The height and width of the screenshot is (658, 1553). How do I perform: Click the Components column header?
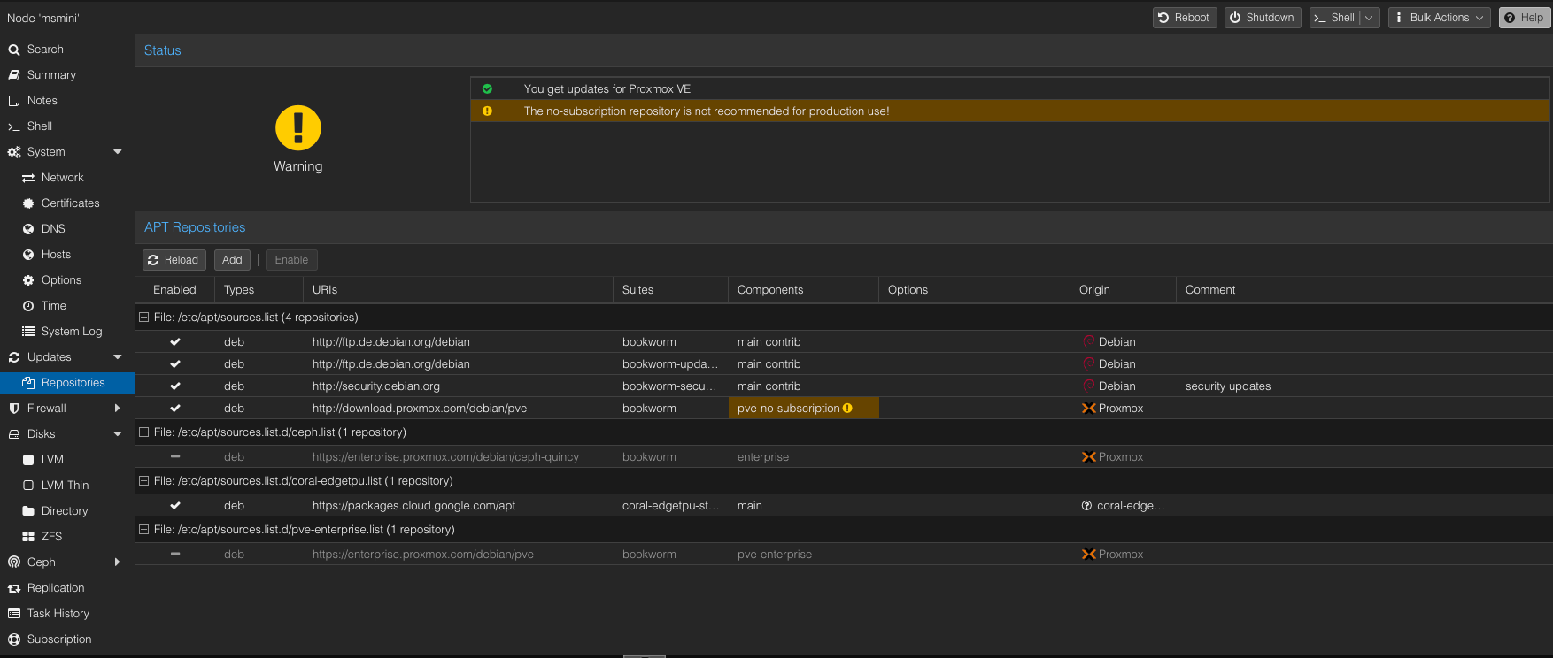[x=803, y=290]
